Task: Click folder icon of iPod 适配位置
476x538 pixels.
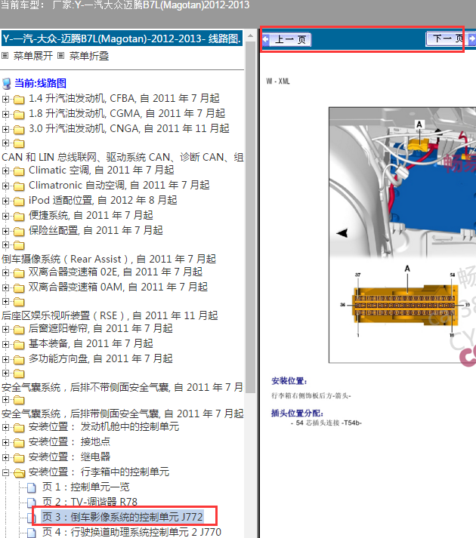Action: coord(19,201)
